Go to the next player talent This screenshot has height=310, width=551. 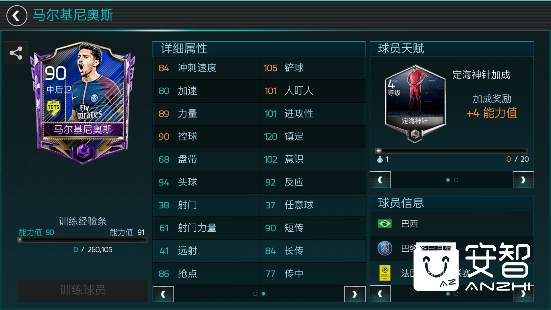pyautogui.click(x=523, y=180)
